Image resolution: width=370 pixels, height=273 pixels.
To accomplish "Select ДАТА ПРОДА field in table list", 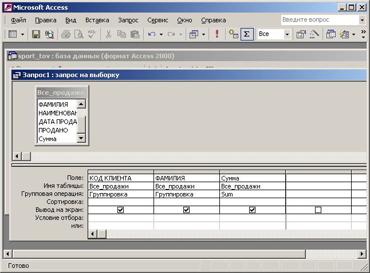I will click(57, 122).
